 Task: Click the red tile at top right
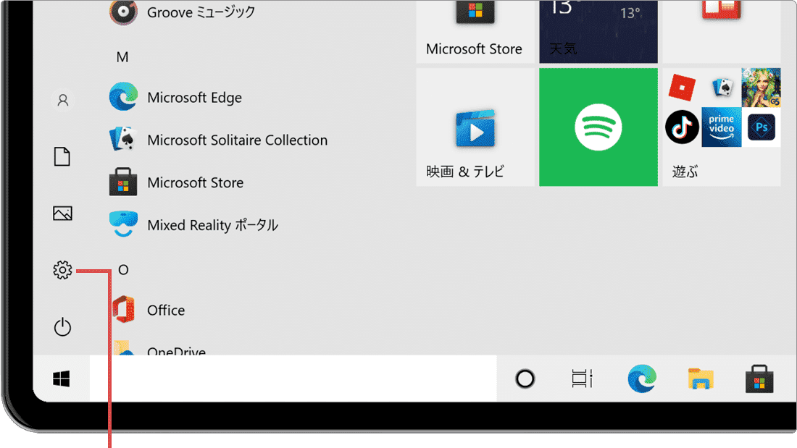pyautogui.click(x=721, y=32)
